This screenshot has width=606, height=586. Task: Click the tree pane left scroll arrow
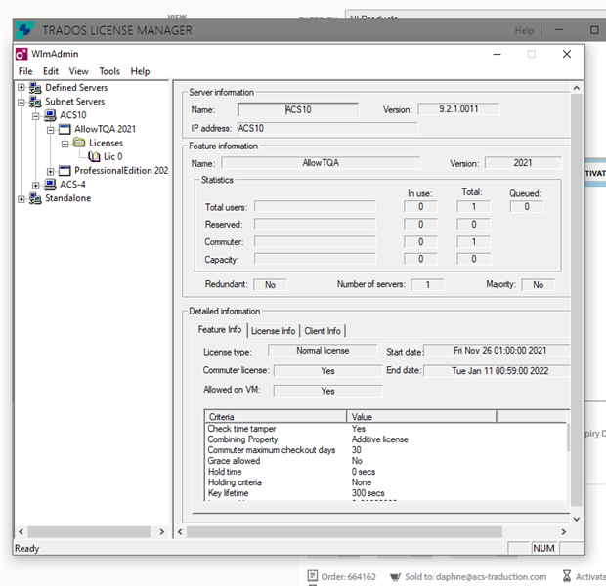(x=21, y=532)
